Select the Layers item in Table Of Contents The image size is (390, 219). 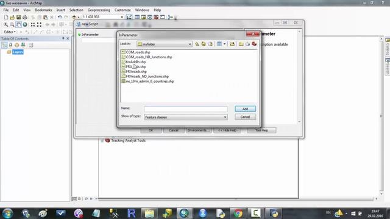pos(18,52)
